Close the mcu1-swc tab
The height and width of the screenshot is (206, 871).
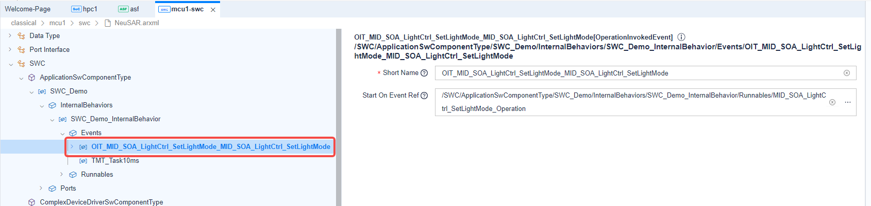click(213, 10)
